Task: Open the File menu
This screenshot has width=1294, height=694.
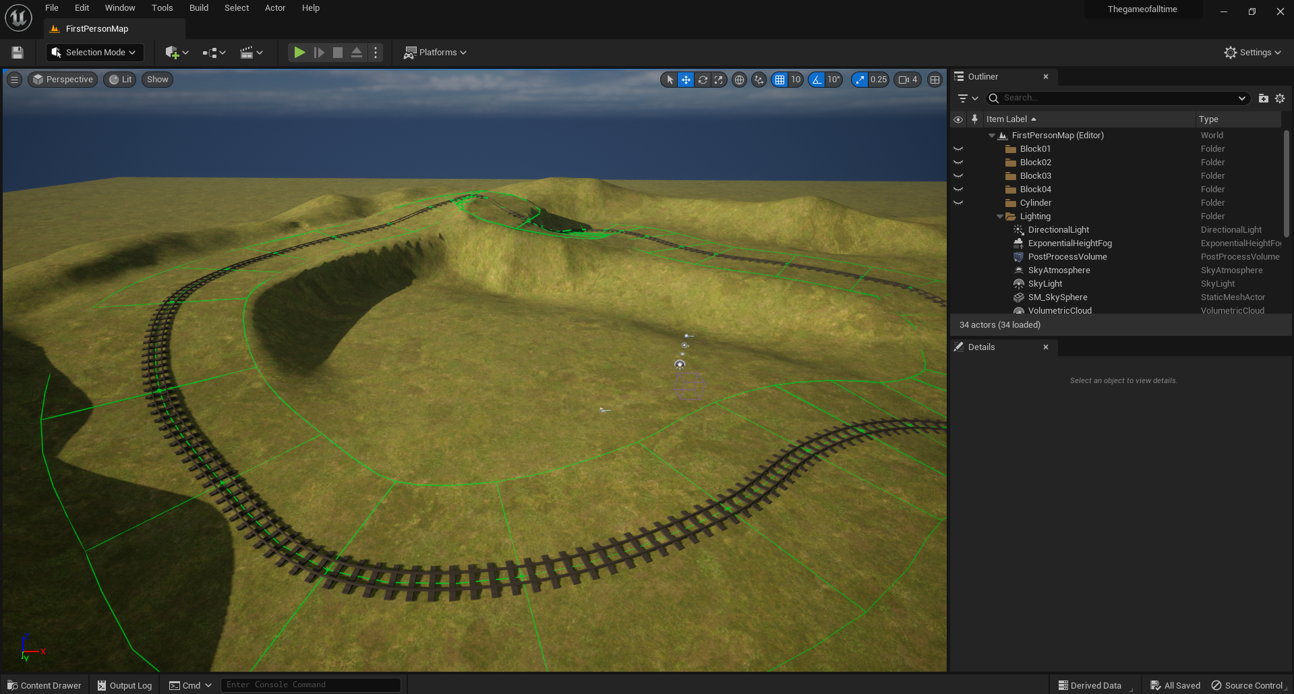Action: pyautogui.click(x=52, y=8)
